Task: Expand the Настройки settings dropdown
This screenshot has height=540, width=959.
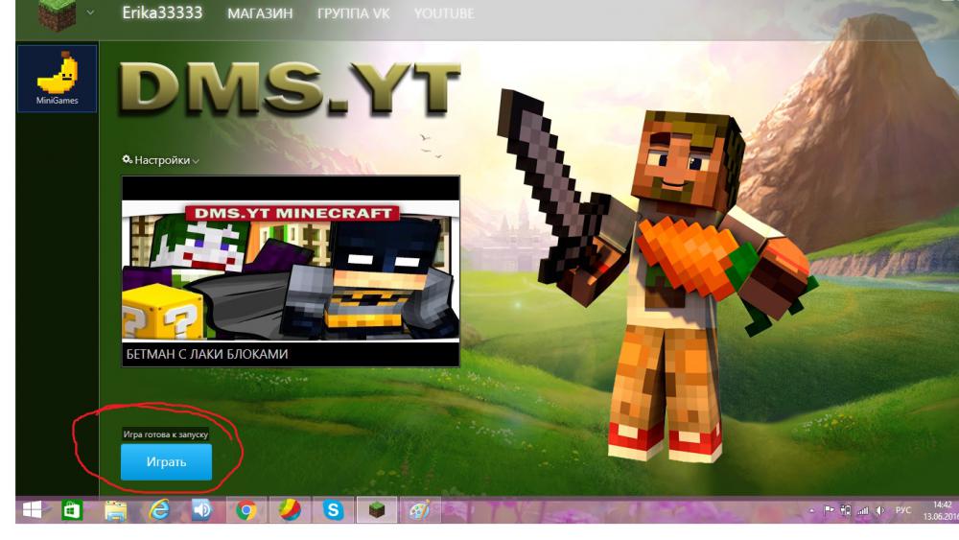Action: tap(161, 160)
